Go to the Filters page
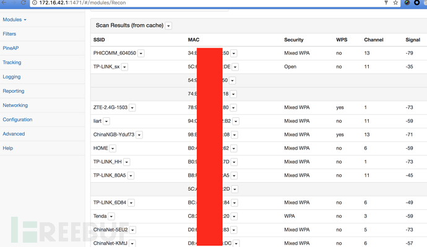The image size is (427, 247). (9, 34)
